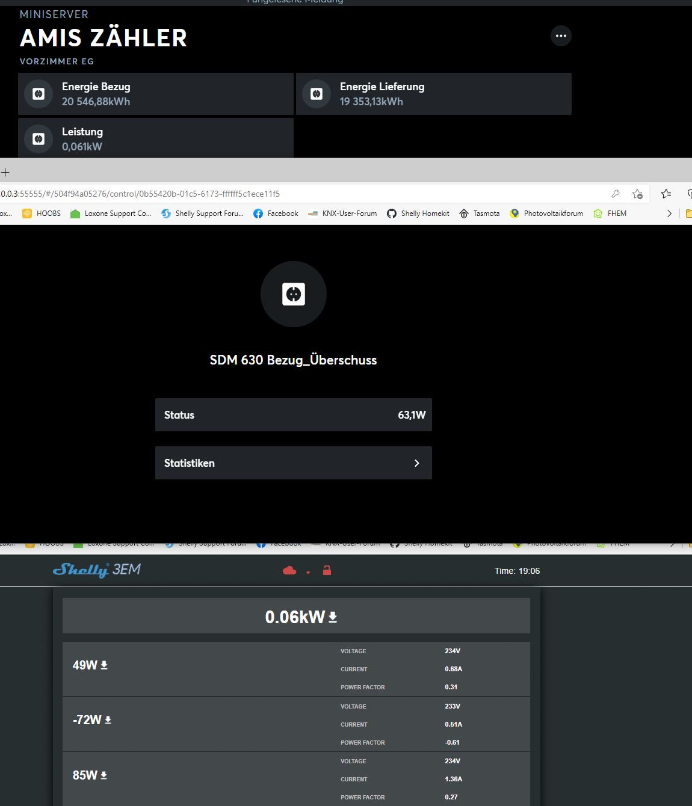
Task: Click the password key icon in address bar
Action: click(x=616, y=194)
